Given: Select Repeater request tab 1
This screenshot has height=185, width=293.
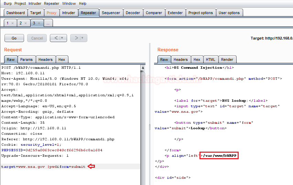Looking at the screenshot, I should (x=8, y=23).
